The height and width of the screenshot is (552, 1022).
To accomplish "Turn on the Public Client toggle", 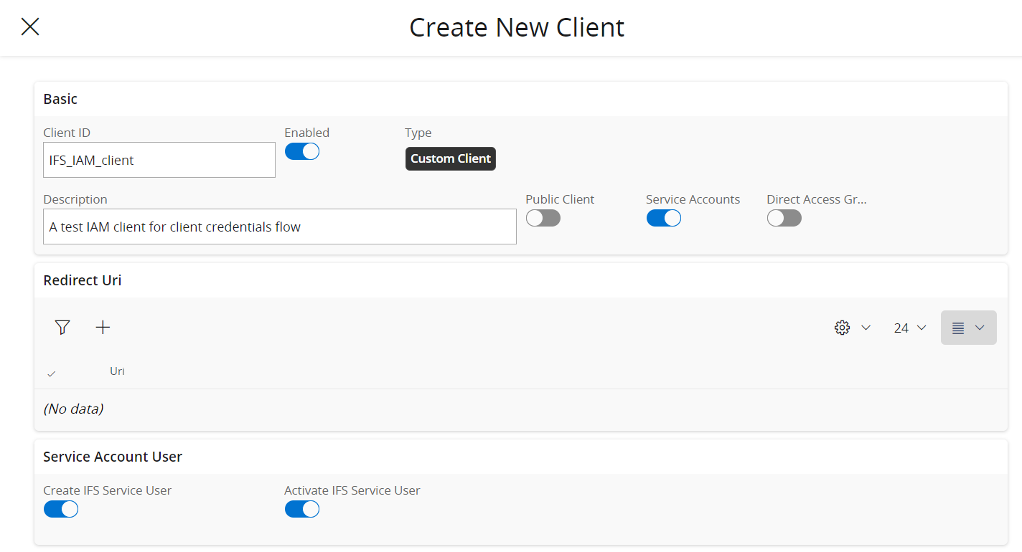I will (543, 217).
